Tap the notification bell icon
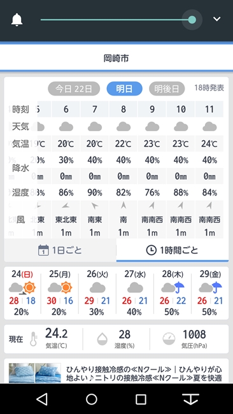233x414 pixels. pos(17,20)
